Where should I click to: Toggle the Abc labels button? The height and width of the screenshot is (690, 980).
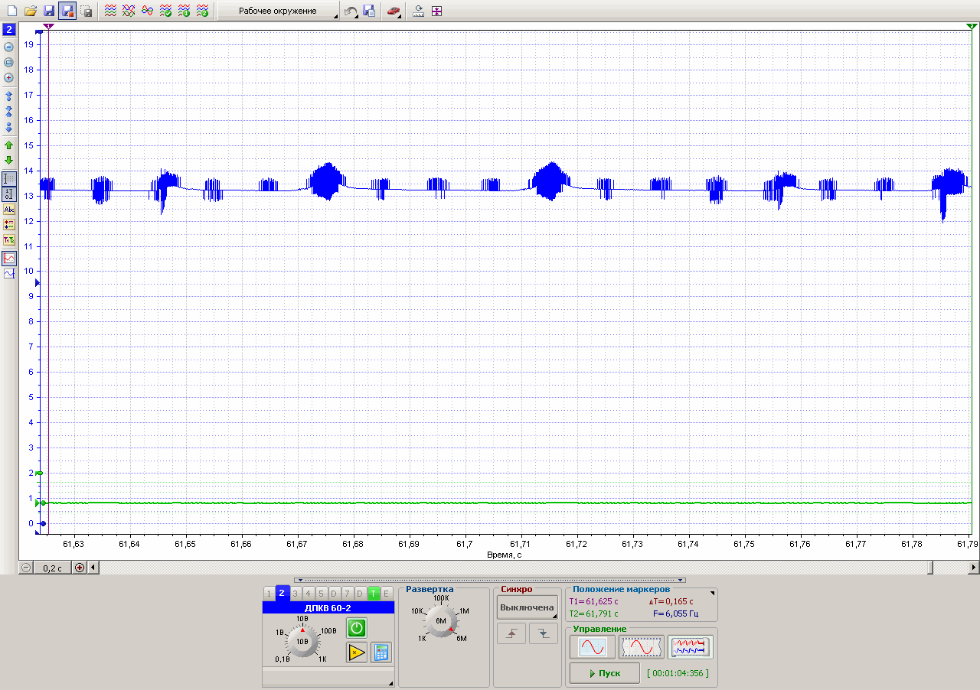[x=9, y=209]
